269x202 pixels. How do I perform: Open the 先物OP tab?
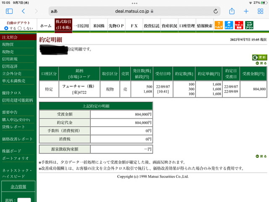tap(116, 26)
